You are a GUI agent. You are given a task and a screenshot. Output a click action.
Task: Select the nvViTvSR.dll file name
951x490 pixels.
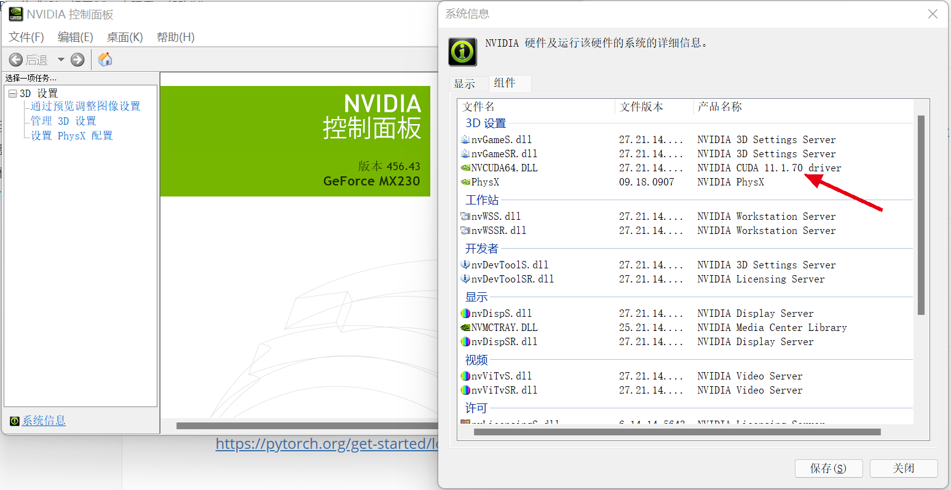click(504, 390)
